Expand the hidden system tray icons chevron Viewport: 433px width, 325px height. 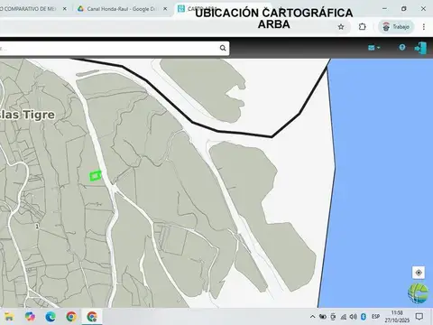point(312,317)
